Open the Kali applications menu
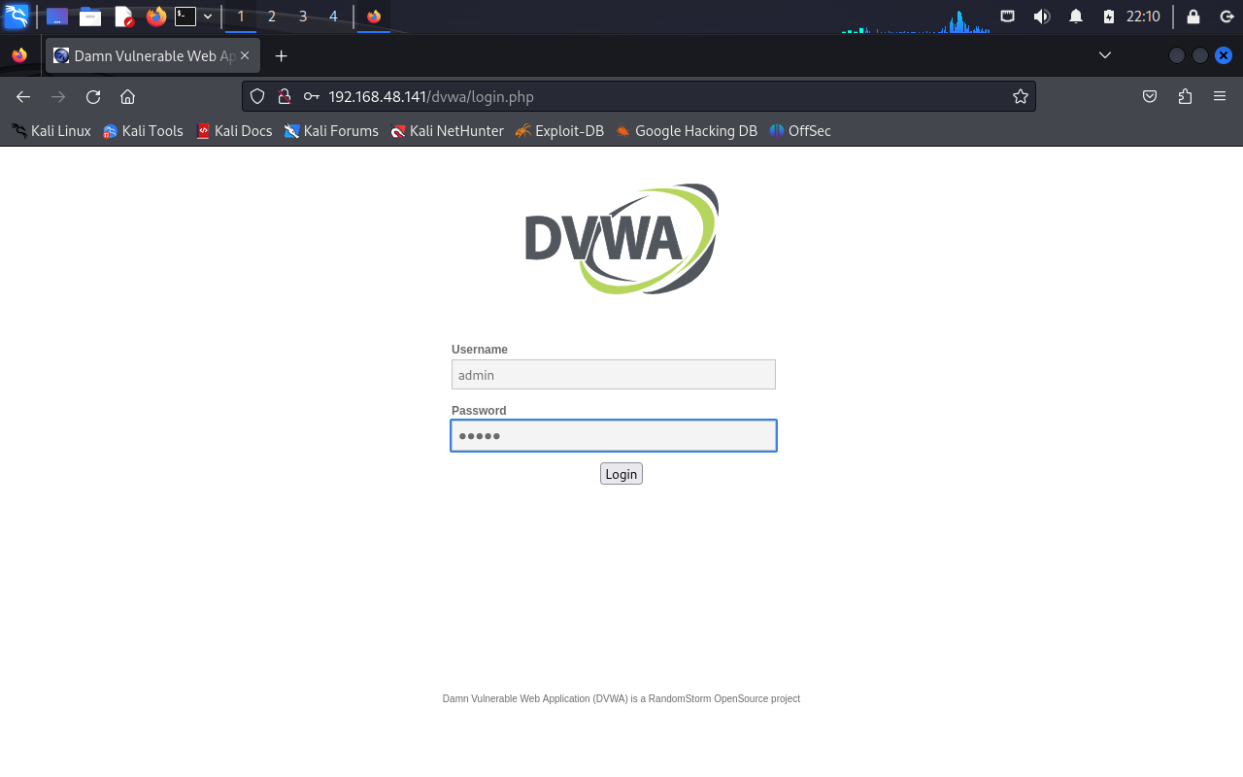This screenshot has height=777, width=1243. click(17, 17)
